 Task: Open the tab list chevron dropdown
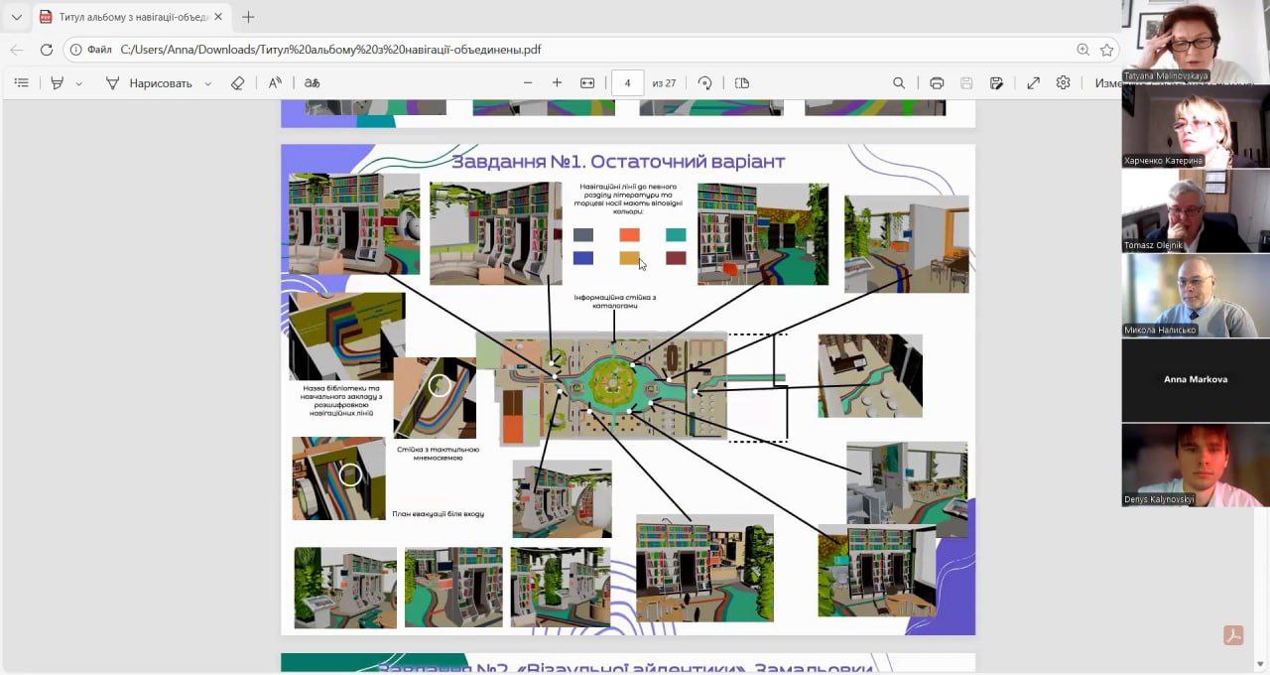pyautogui.click(x=16, y=17)
